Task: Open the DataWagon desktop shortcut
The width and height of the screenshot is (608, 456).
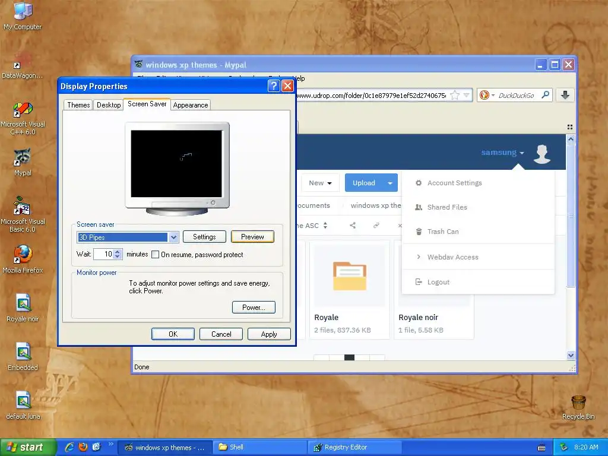Action: point(23,65)
